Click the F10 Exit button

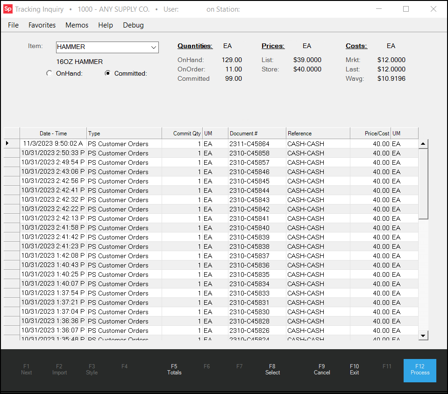point(354,369)
